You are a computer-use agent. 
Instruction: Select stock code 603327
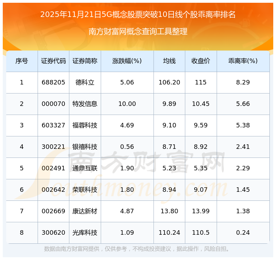53,125
